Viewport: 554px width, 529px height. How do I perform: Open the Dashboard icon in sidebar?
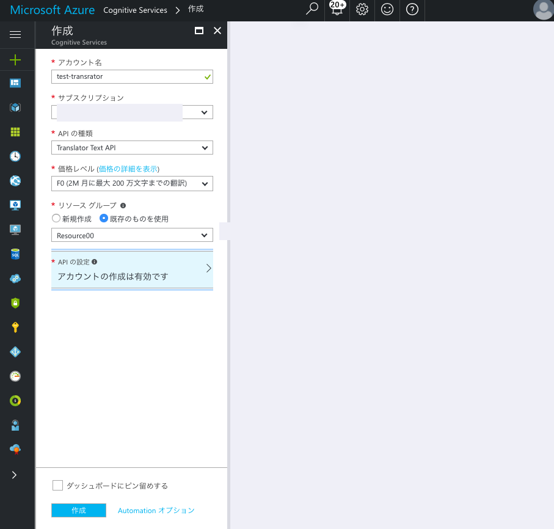15,83
